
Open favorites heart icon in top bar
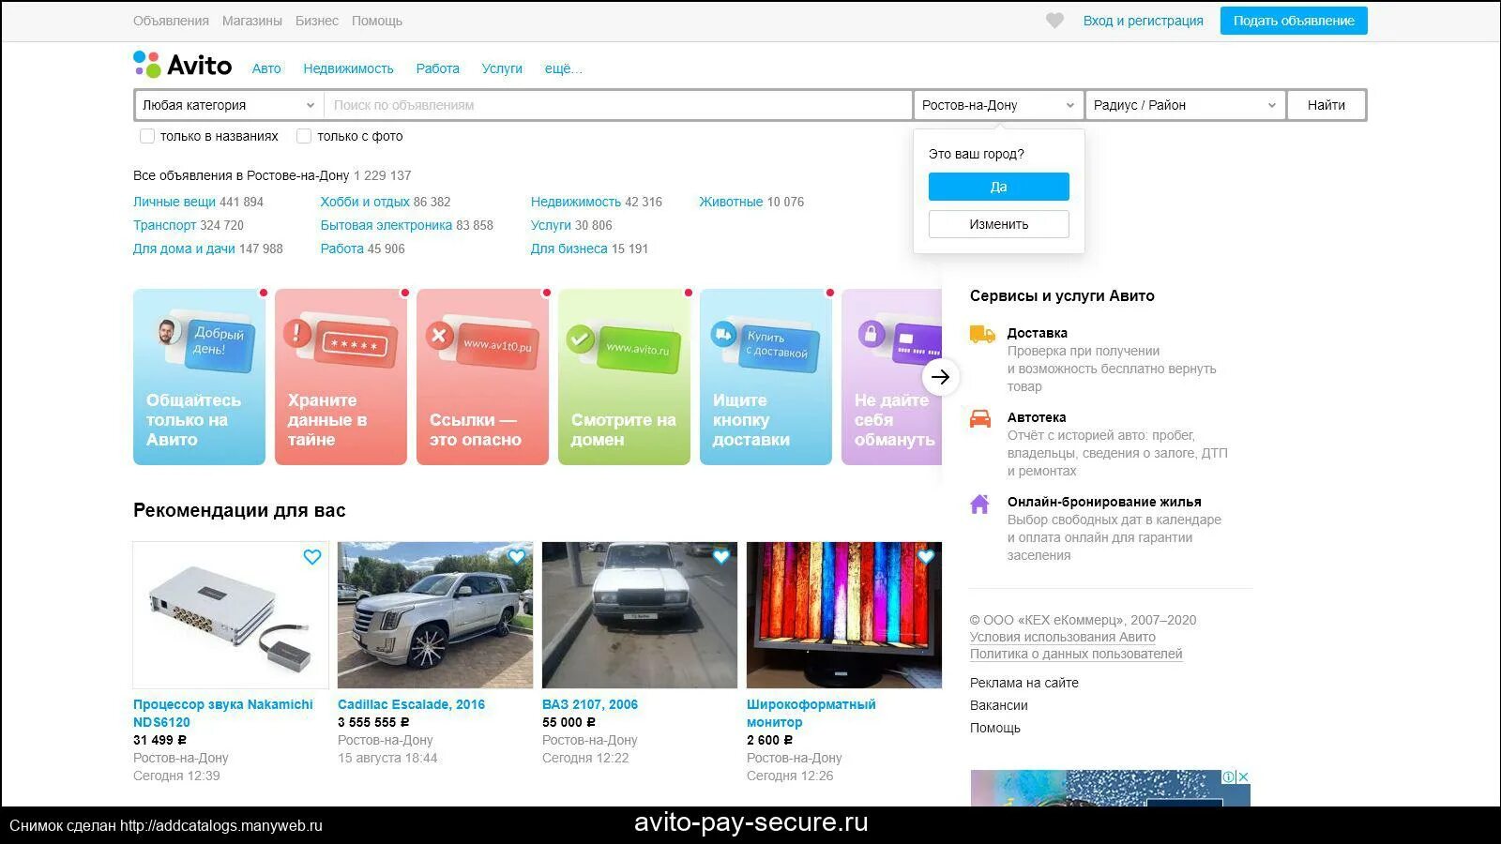coord(1054,21)
